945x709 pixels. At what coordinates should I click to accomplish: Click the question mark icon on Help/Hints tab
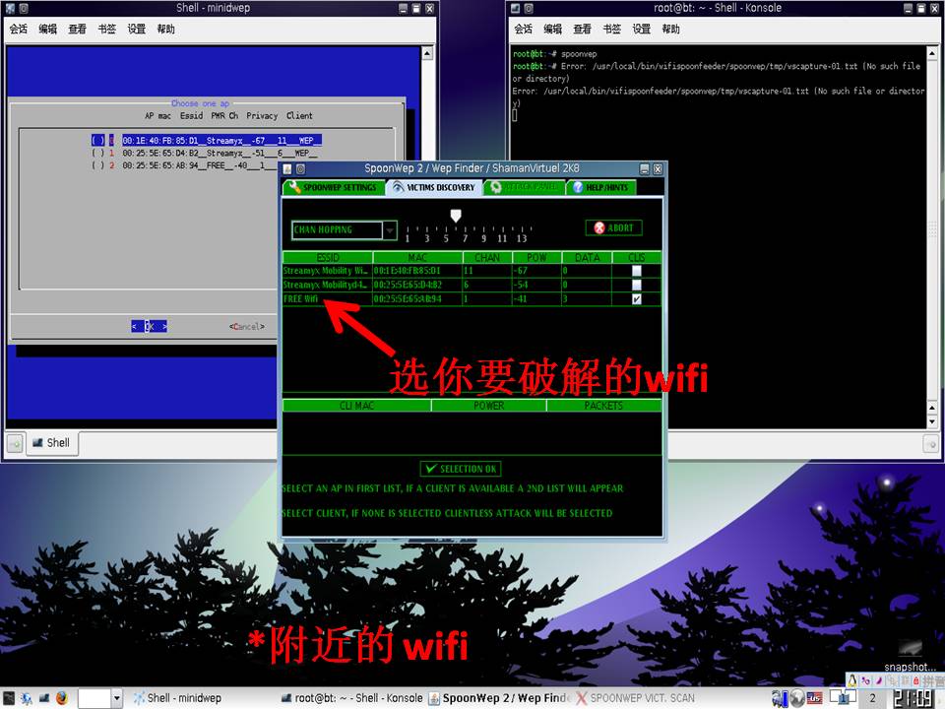(578, 187)
